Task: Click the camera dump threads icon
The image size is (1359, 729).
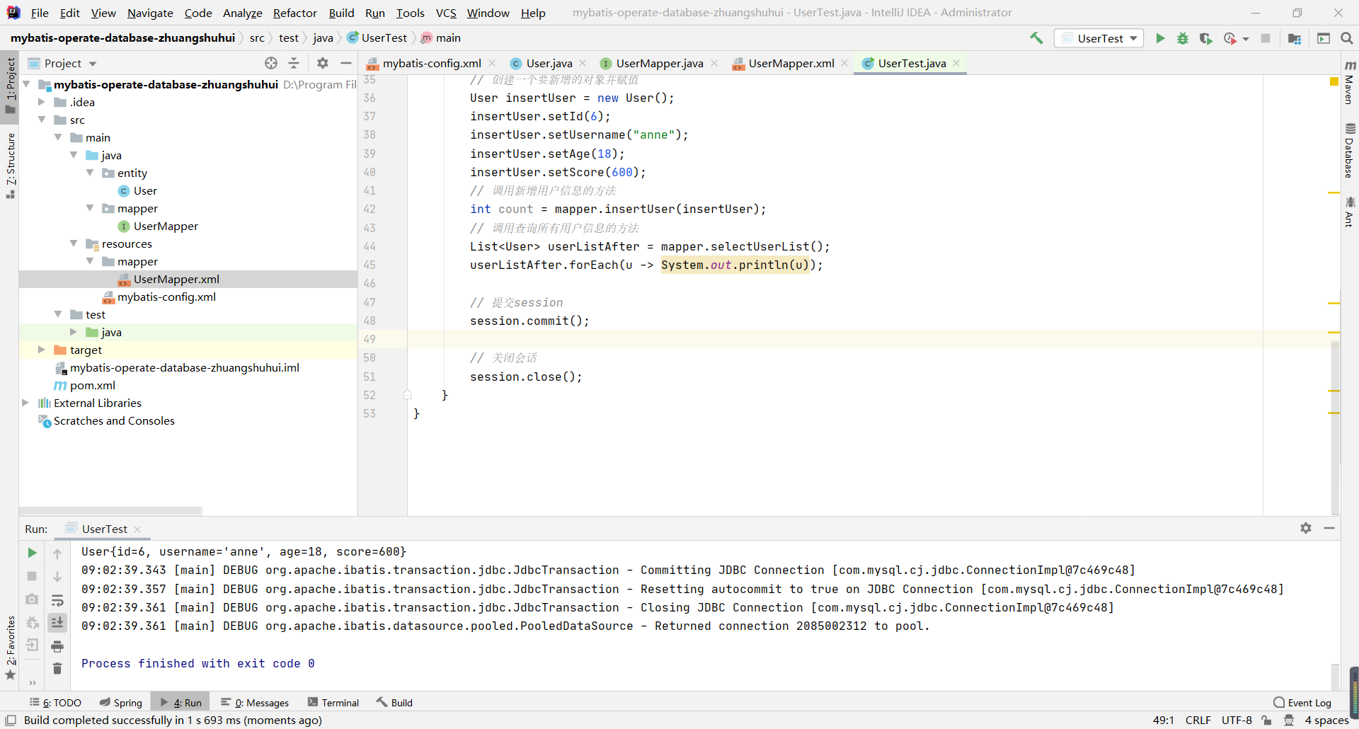Action: 32,599
